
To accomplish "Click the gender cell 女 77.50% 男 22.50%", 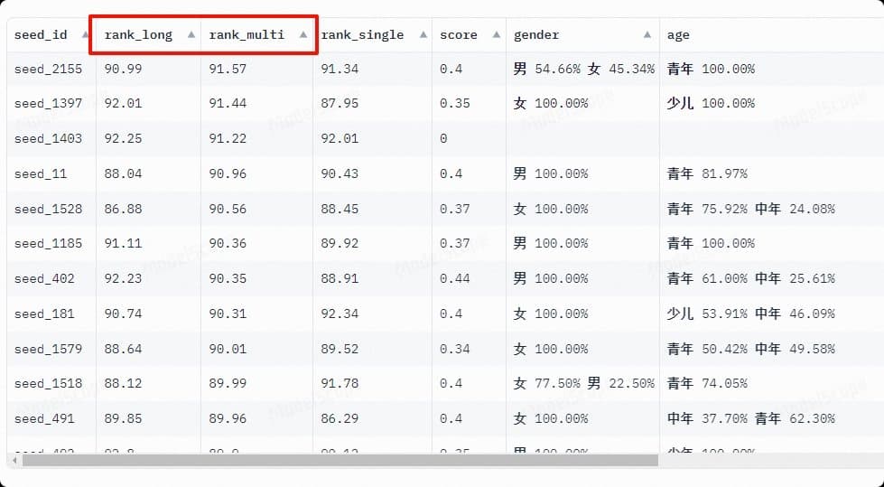I will pos(583,383).
